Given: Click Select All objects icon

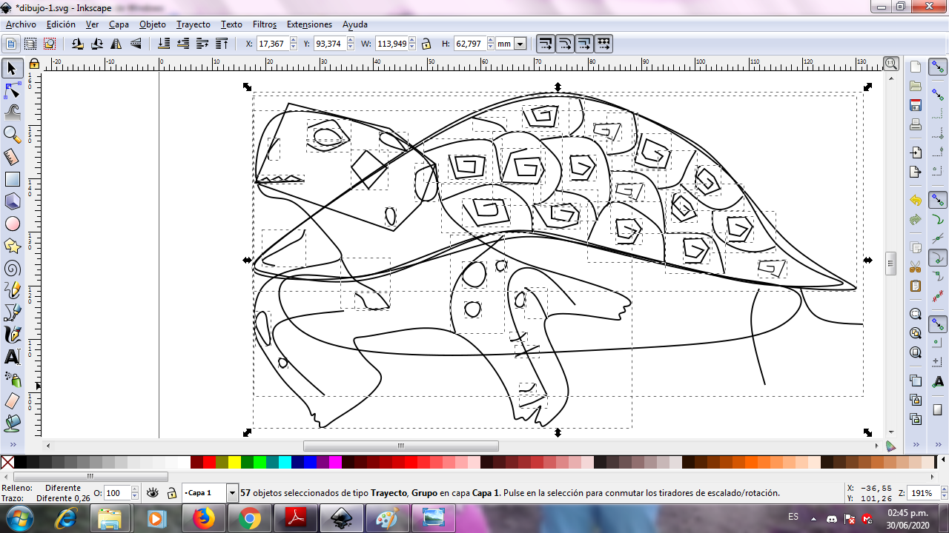Looking at the screenshot, I should tap(11, 44).
